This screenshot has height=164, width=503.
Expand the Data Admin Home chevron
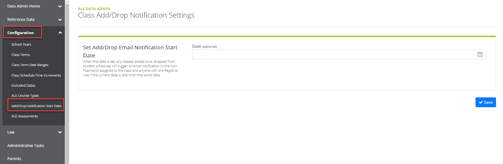point(60,6)
